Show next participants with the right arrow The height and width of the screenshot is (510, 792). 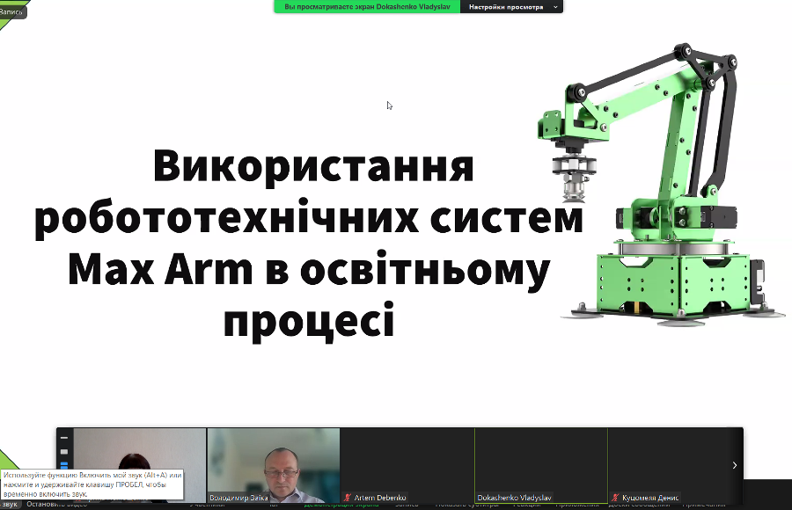(735, 465)
